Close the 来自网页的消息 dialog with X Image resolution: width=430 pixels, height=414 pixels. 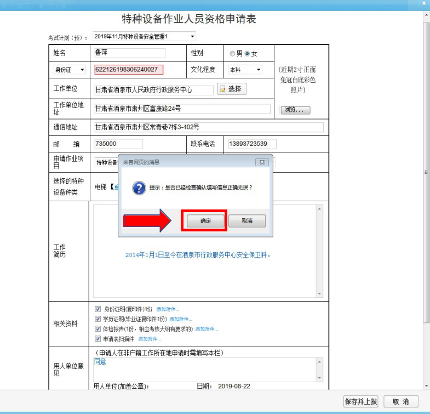pyautogui.click(x=261, y=162)
